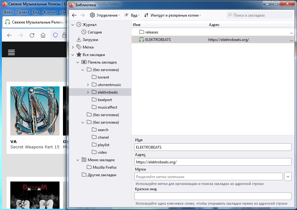Viewport: 297px width, 210px height.
Task: Select the ELEKTROBEATS bookmark headphone icon
Action: tap(142, 40)
